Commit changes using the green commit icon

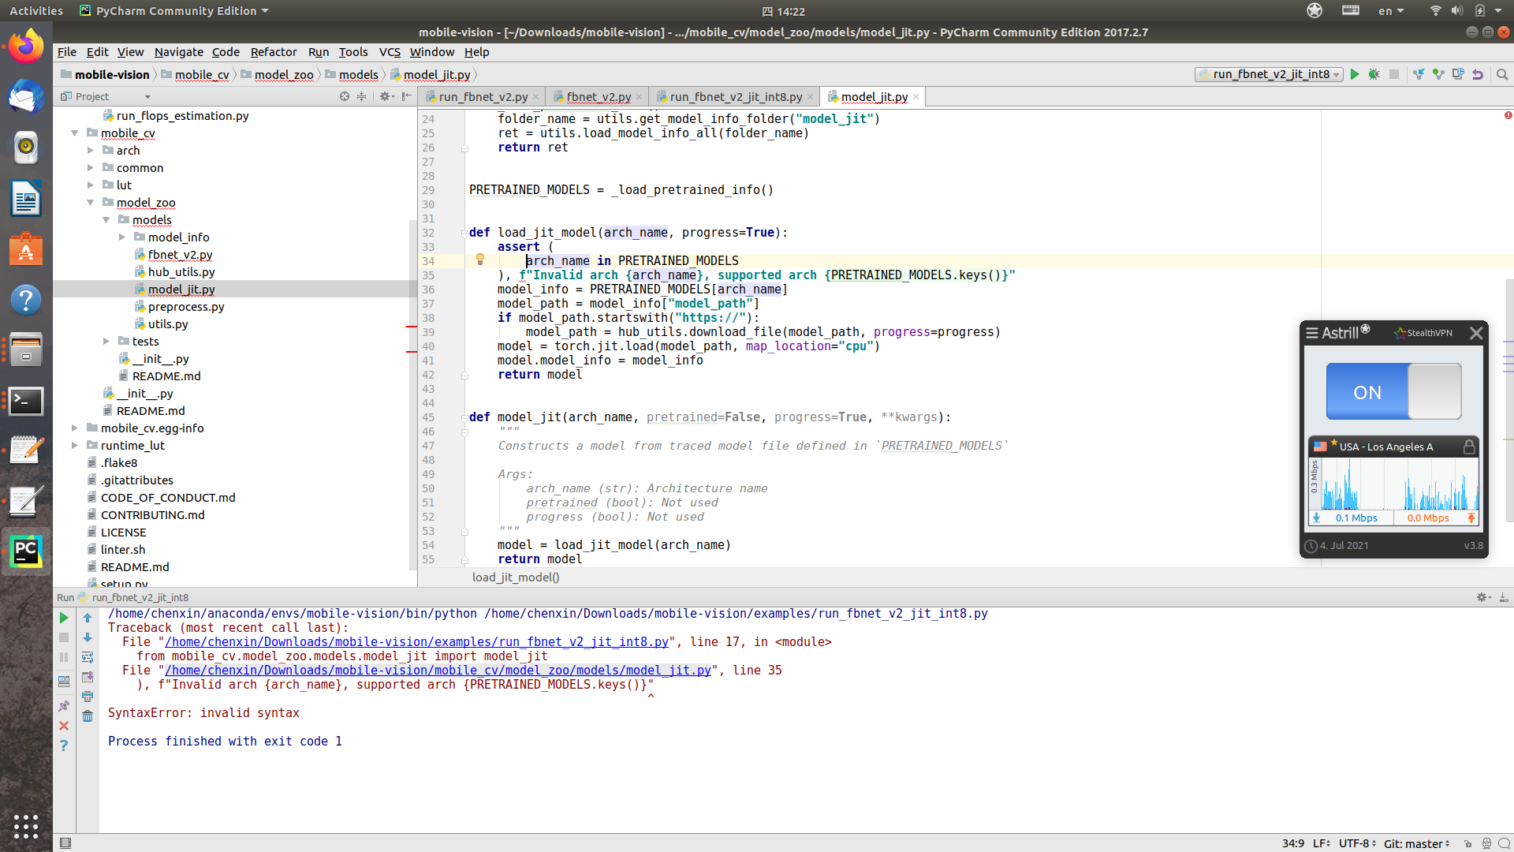point(1438,74)
